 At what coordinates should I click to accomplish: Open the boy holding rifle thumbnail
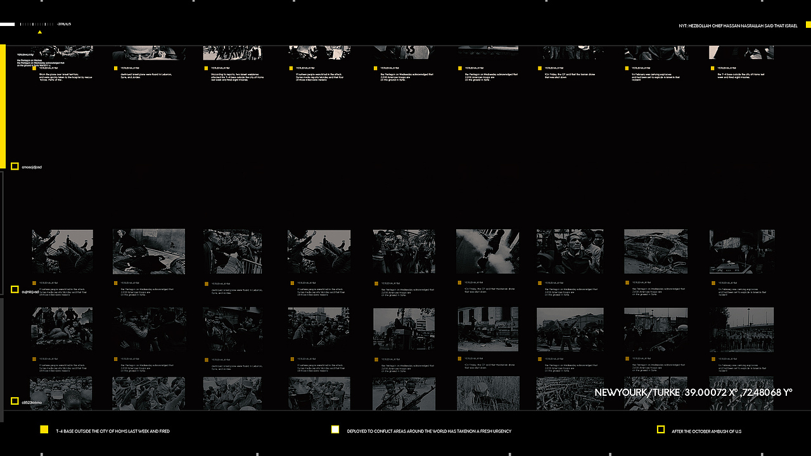click(404, 393)
